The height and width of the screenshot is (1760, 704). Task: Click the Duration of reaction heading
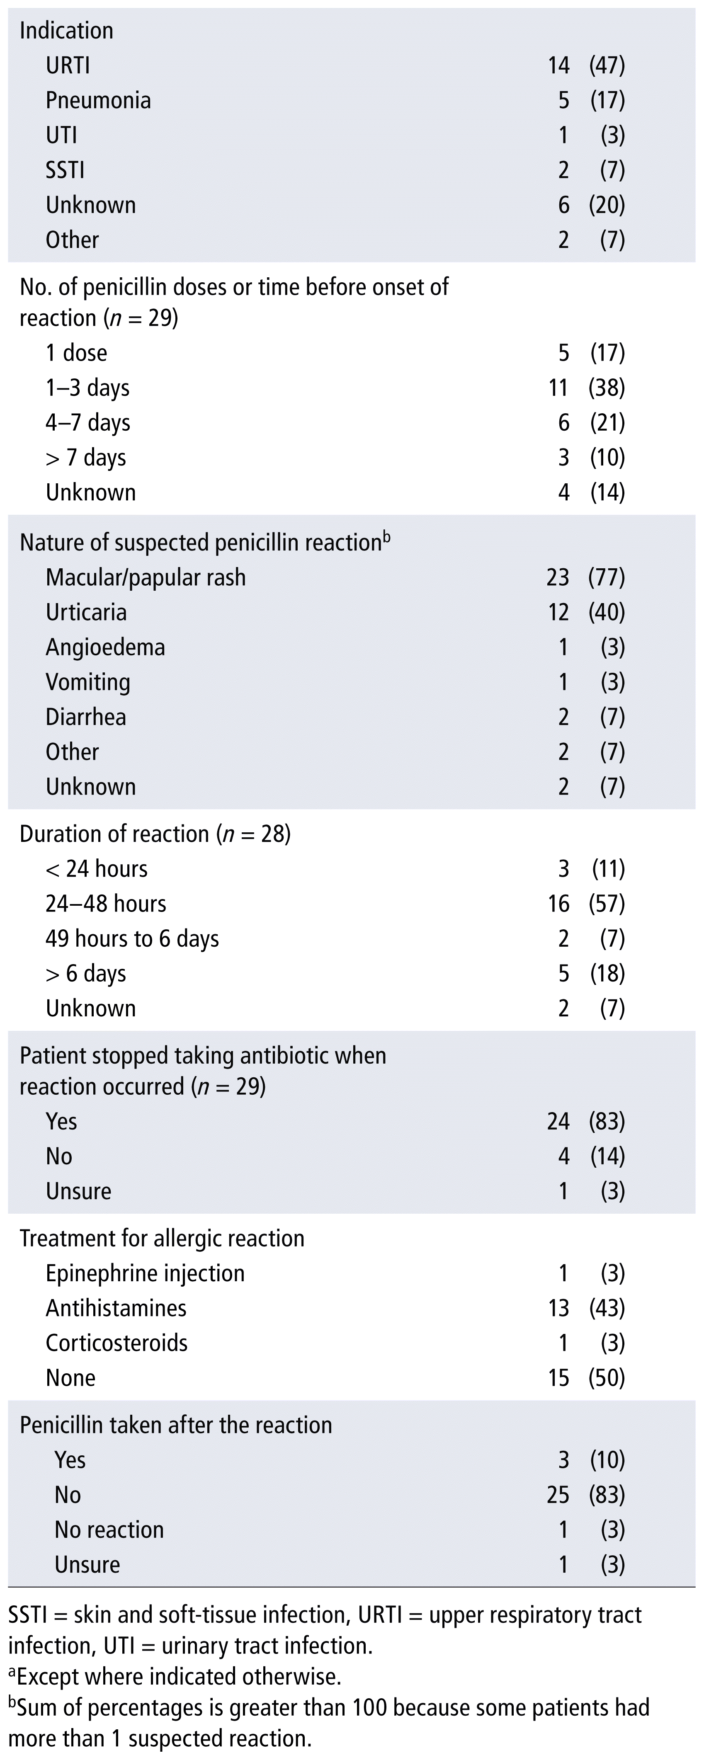point(155,834)
